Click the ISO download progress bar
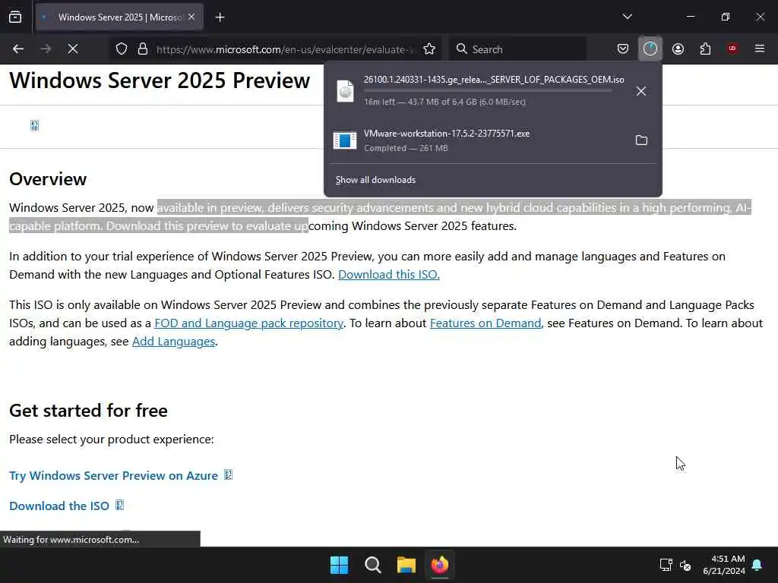 click(487, 91)
